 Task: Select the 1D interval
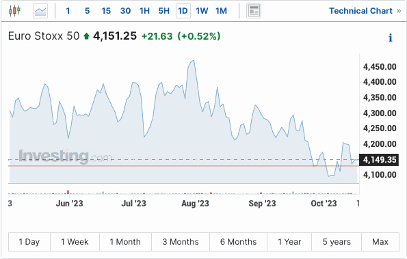coord(183,11)
